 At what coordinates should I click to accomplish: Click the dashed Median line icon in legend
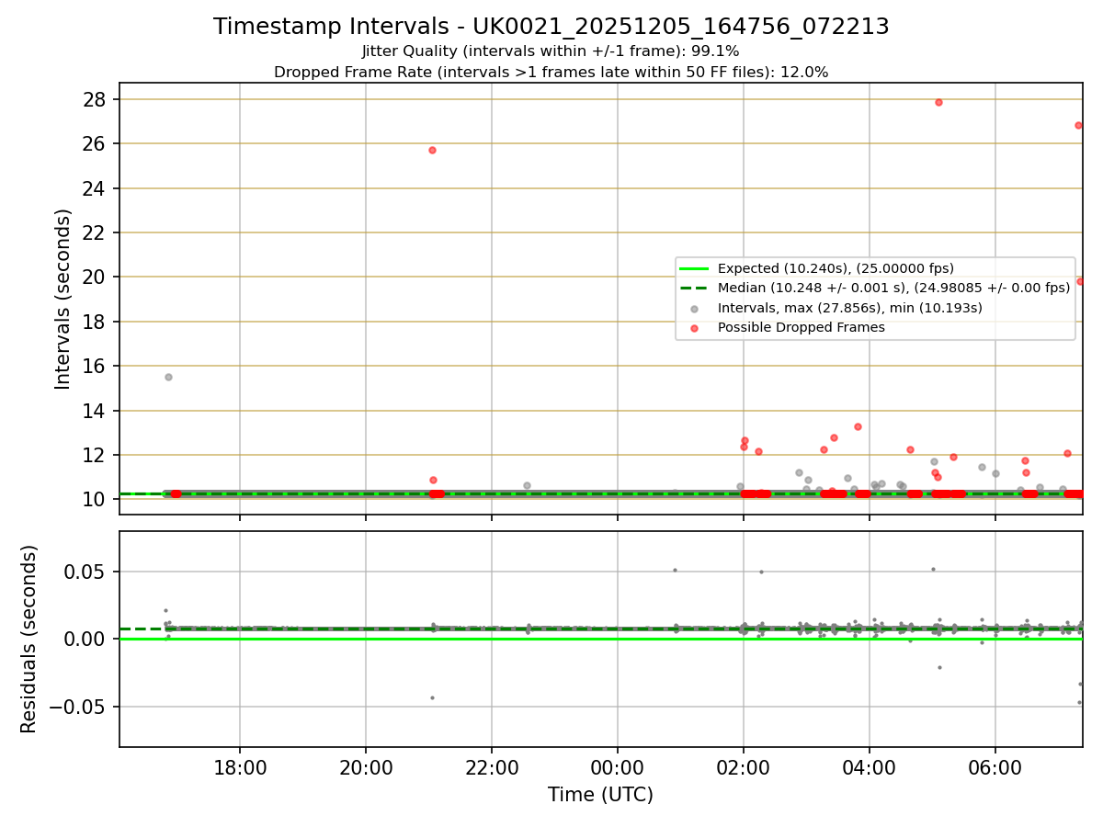[695, 289]
